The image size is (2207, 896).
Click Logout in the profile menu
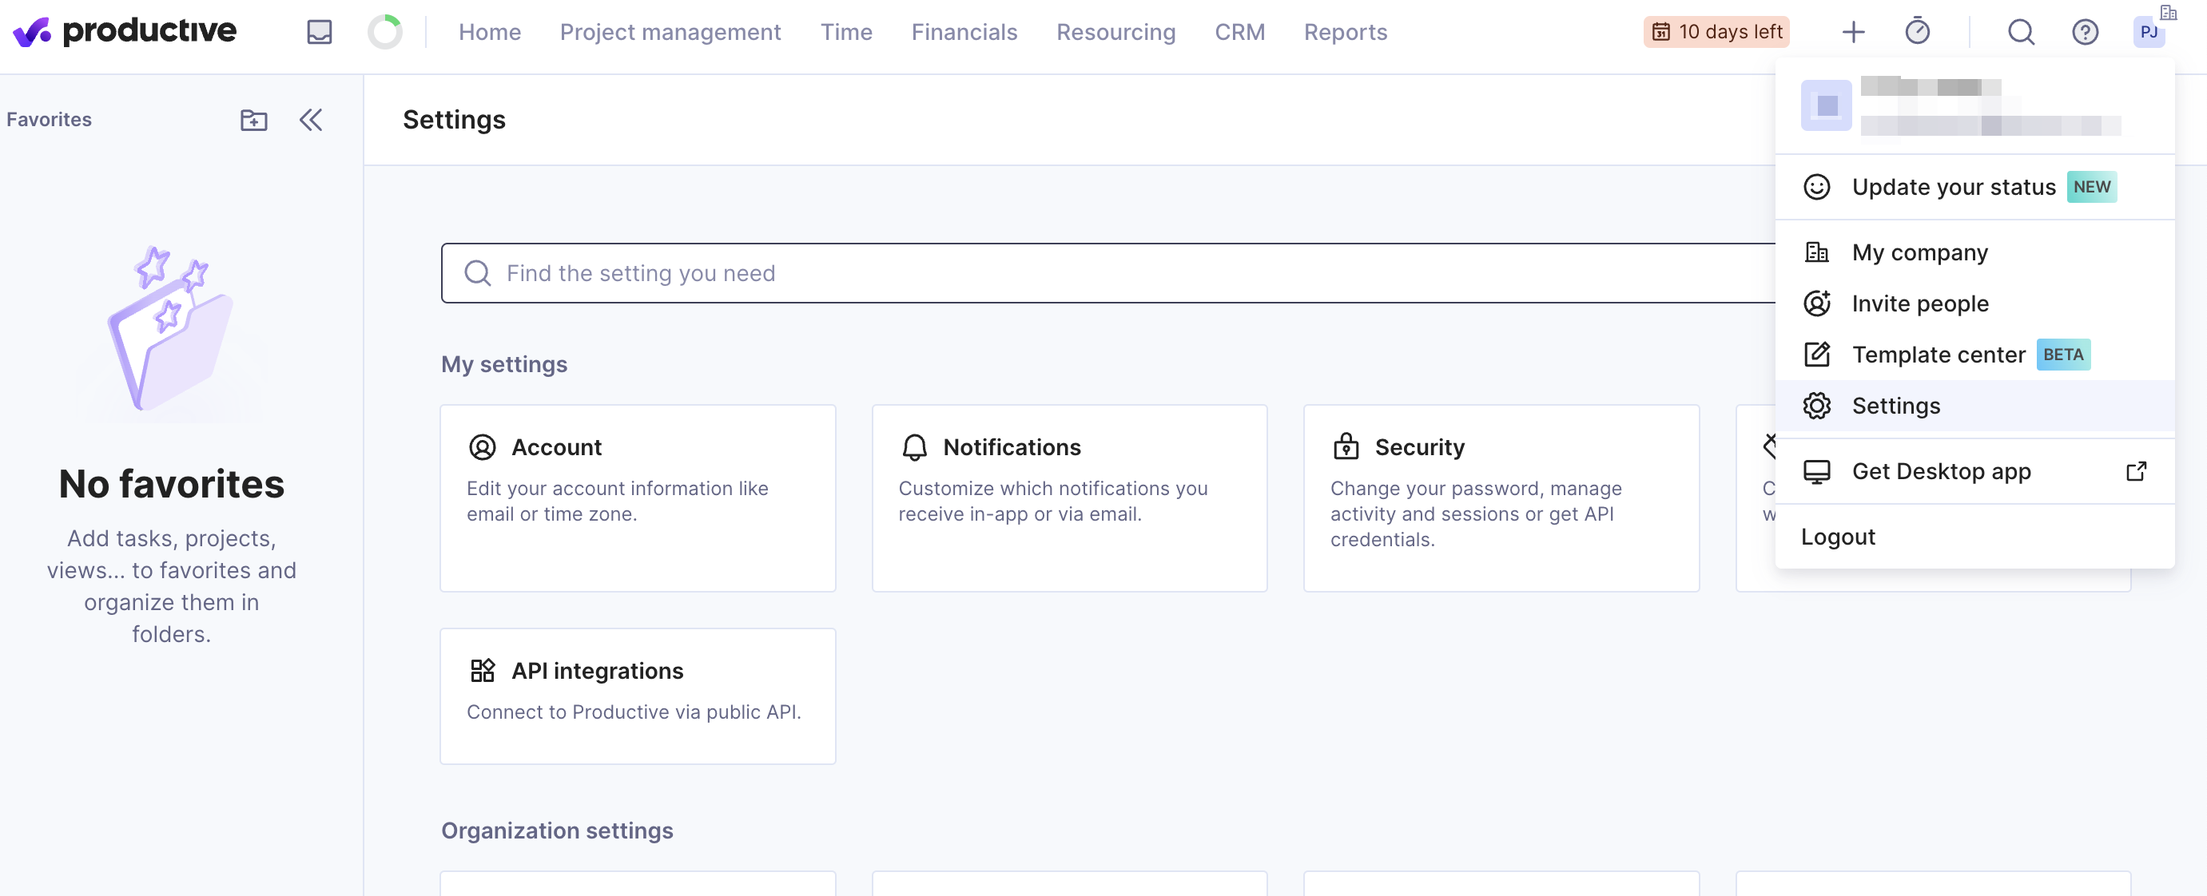point(1838,536)
